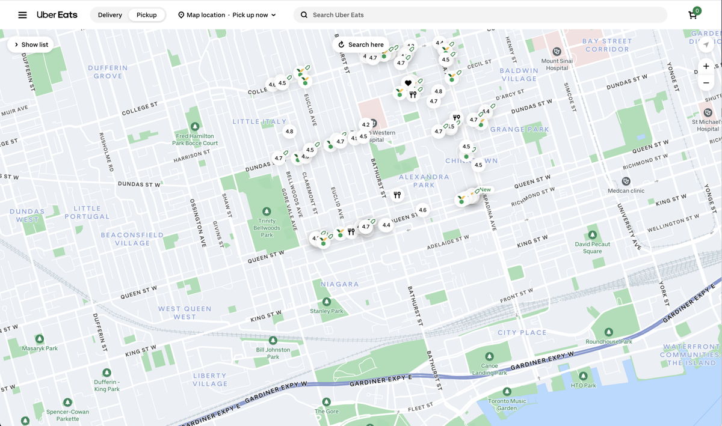This screenshot has width=722, height=426.
Task: Open the shopping cart
Action: tap(694, 14)
